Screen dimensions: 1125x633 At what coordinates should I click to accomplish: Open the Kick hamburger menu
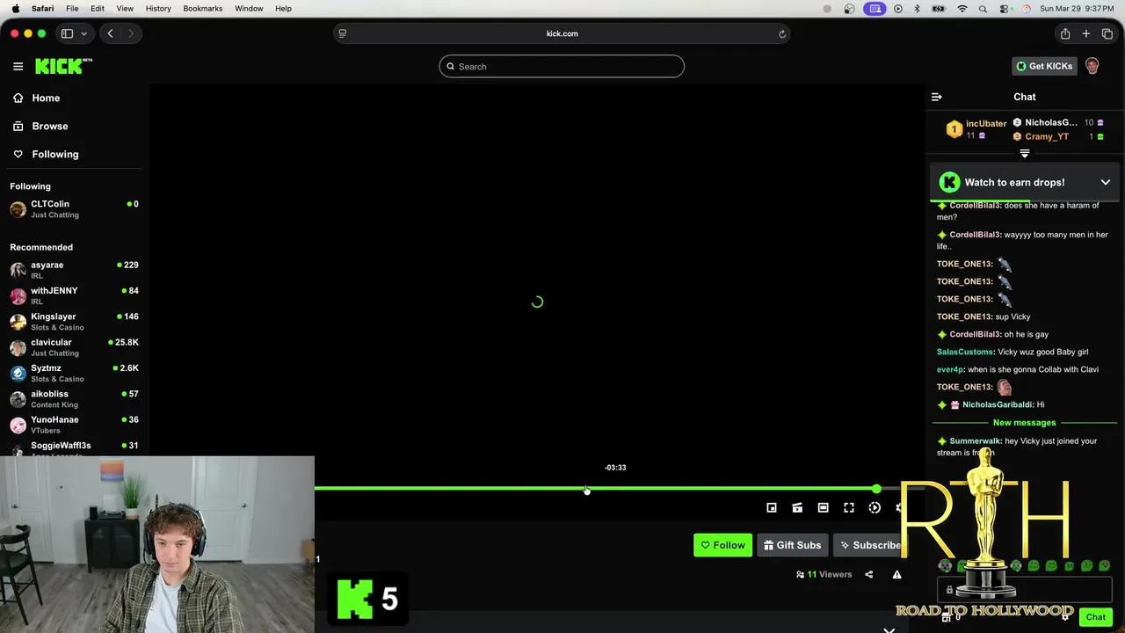[18, 66]
